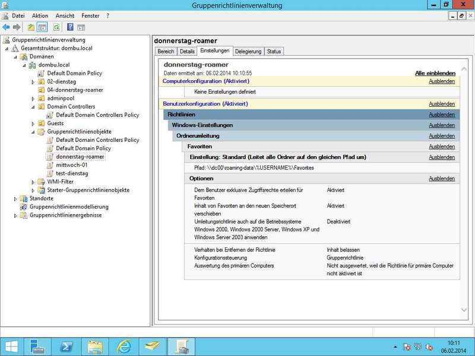Open help via the blue question-mark icon

(71, 27)
